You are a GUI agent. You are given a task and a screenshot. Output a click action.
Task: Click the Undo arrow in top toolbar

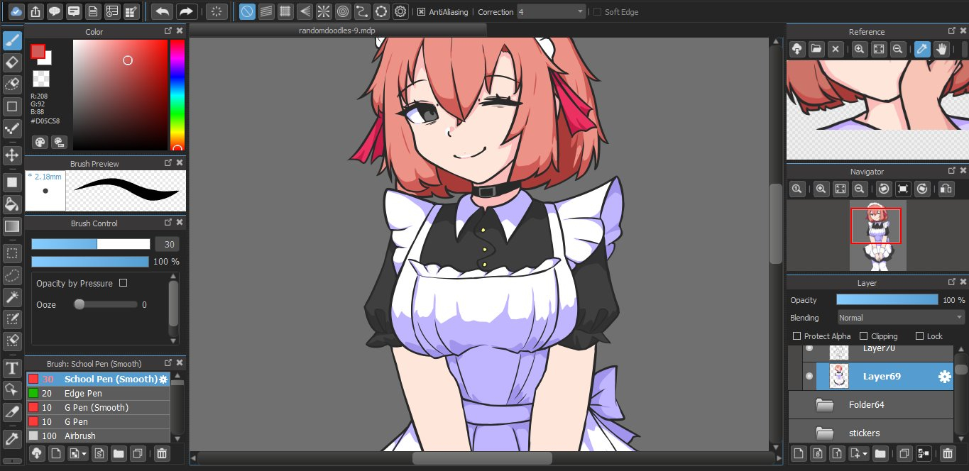pos(162,11)
